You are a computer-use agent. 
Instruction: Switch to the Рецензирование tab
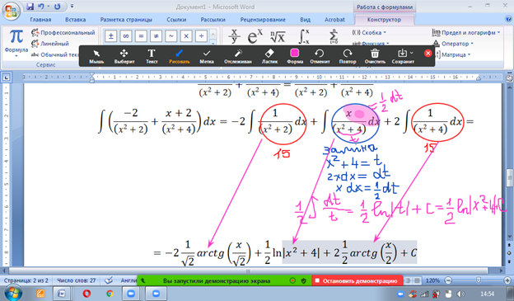click(x=263, y=20)
